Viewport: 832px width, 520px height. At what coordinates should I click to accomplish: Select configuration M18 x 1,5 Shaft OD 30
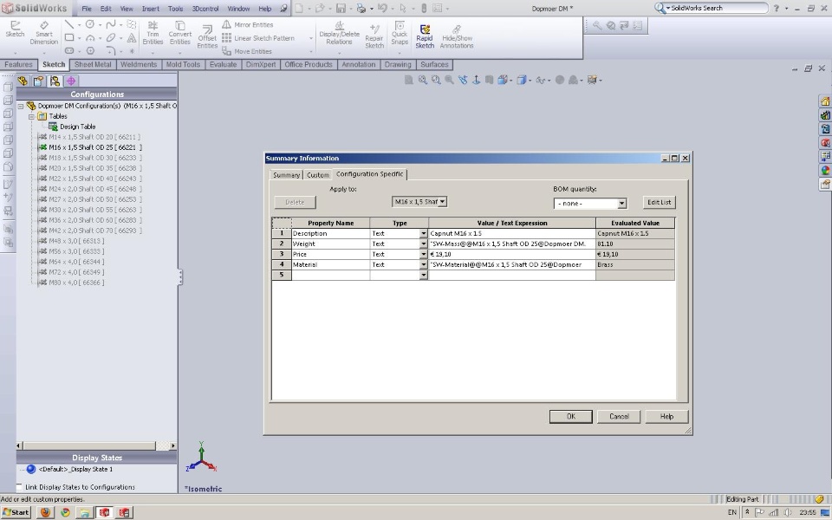pyautogui.click(x=90, y=158)
